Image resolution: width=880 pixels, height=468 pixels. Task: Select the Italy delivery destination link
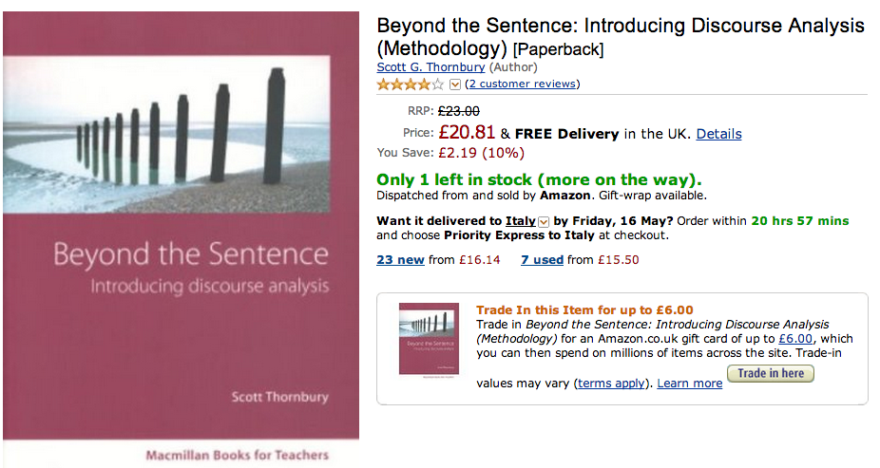point(520,221)
